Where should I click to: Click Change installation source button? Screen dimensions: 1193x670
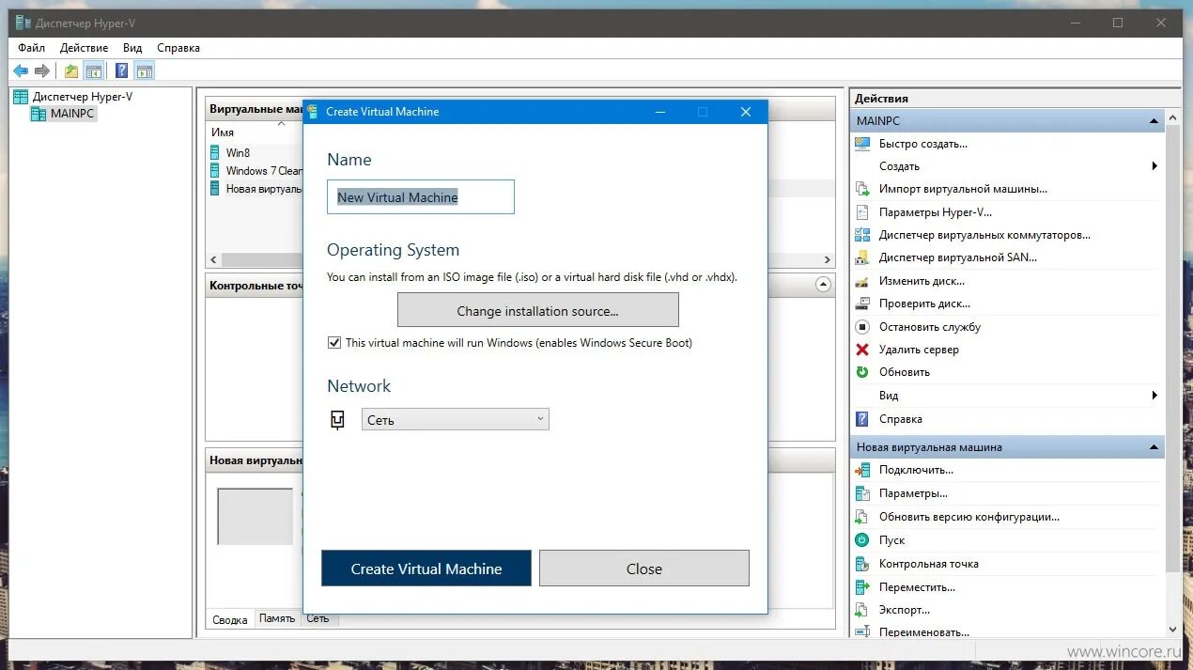click(x=537, y=310)
